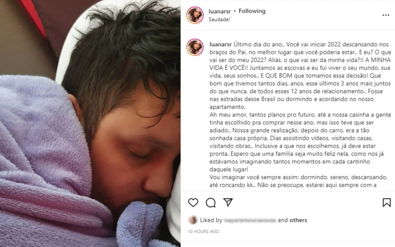The width and height of the screenshot is (395, 247).
Task: Open comments with speech bubble icon
Action: (x=211, y=202)
